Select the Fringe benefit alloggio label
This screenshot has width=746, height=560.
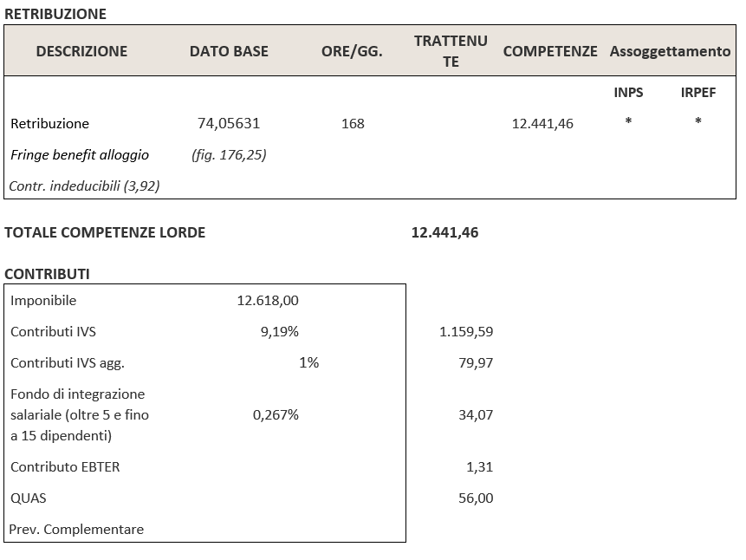[80, 154]
